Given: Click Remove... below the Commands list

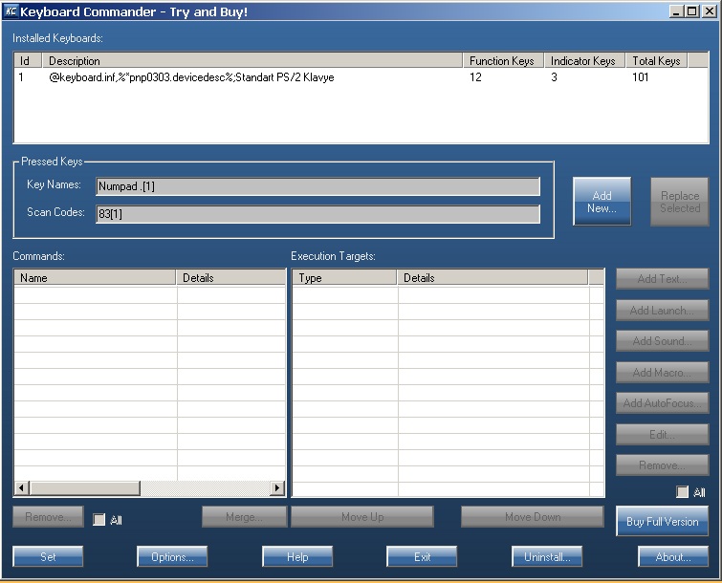Looking at the screenshot, I should [49, 517].
